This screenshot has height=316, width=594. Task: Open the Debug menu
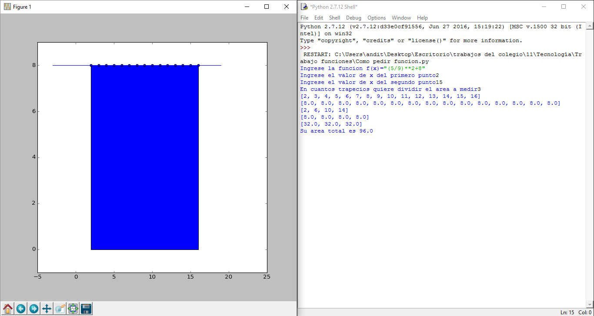(354, 18)
